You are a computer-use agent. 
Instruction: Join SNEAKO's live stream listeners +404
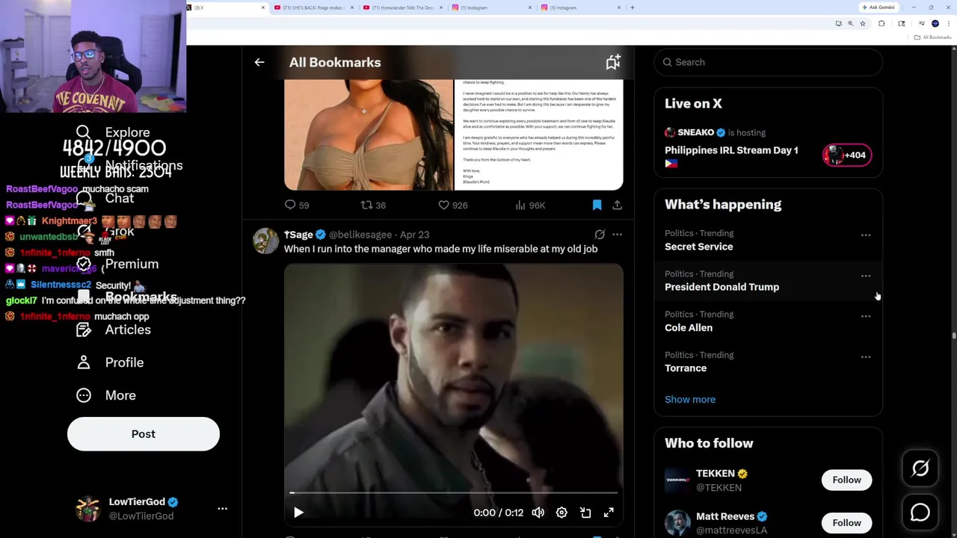pyautogui.click(x=847, y=155)
